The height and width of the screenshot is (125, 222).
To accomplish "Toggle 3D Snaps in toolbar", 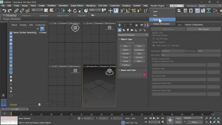I will (122, 11).
